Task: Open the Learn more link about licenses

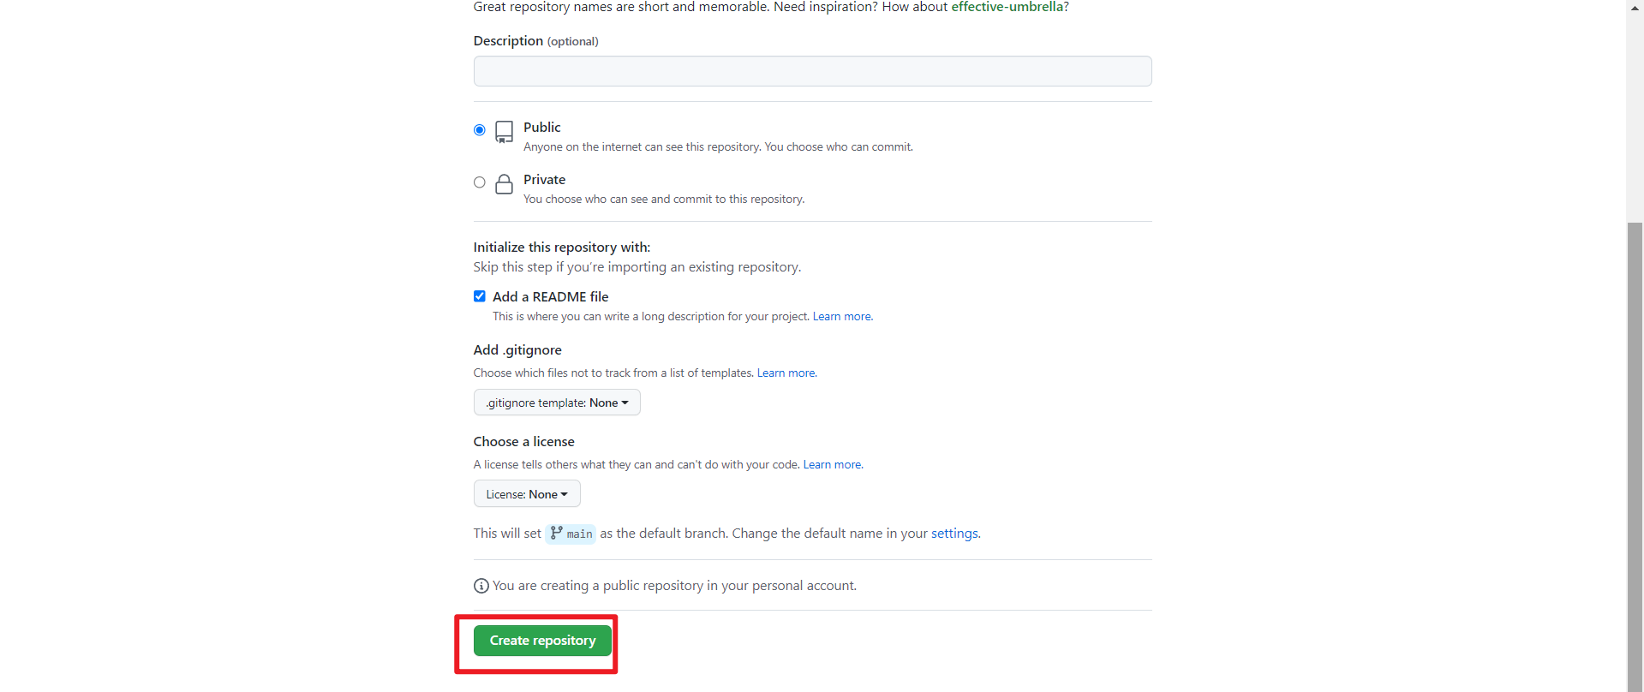Action: pos(833,465)
